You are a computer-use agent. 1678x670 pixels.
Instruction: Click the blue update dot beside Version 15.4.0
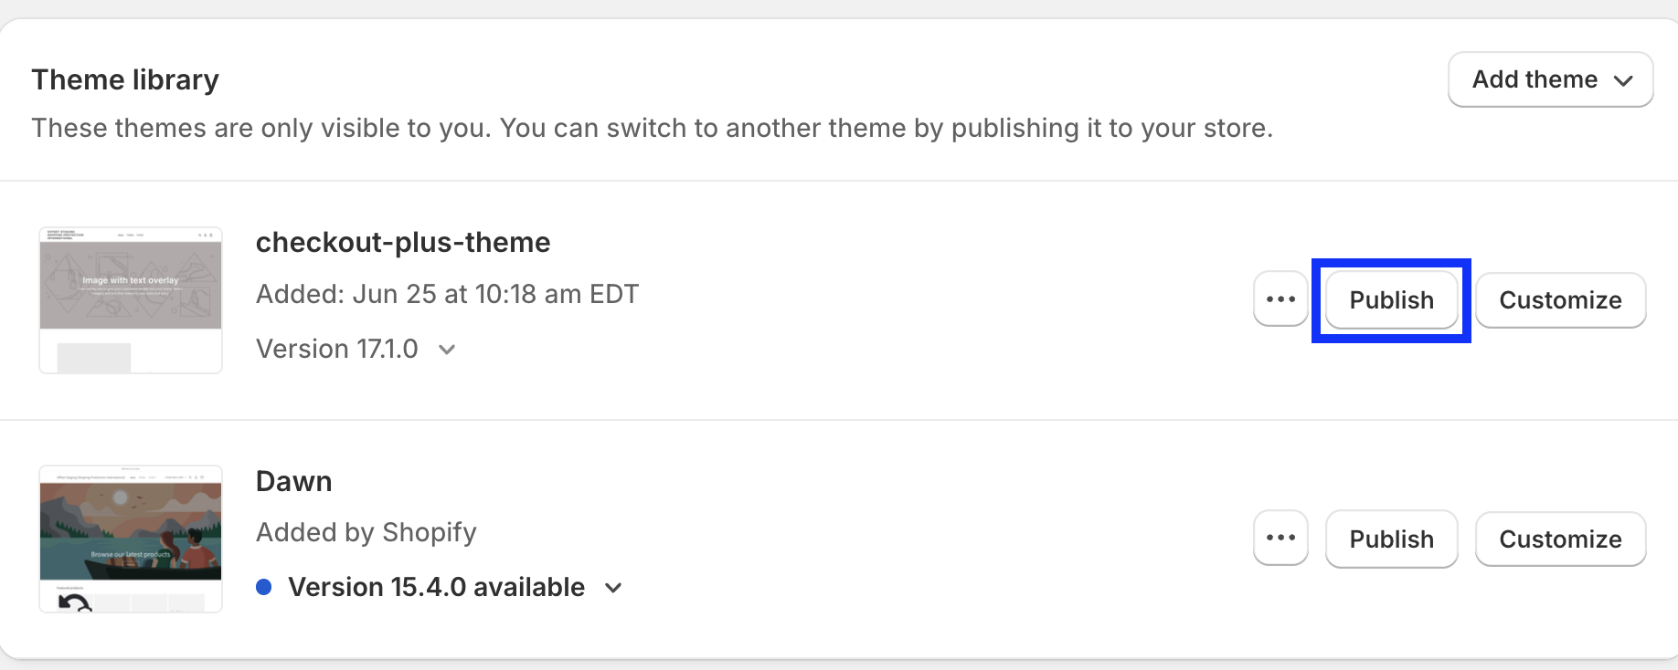tap(264, 587)
